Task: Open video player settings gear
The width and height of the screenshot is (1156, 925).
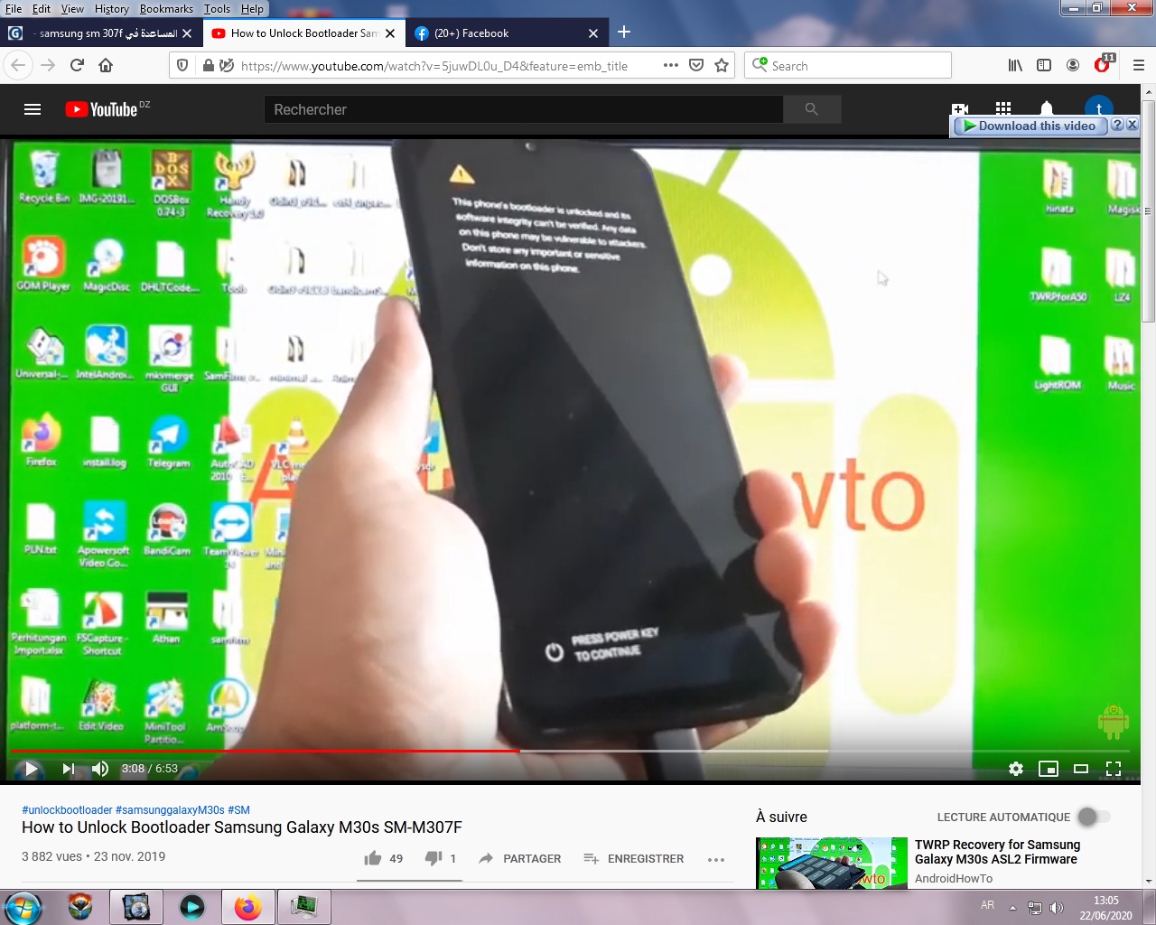Action: [x=1016, y=769]
